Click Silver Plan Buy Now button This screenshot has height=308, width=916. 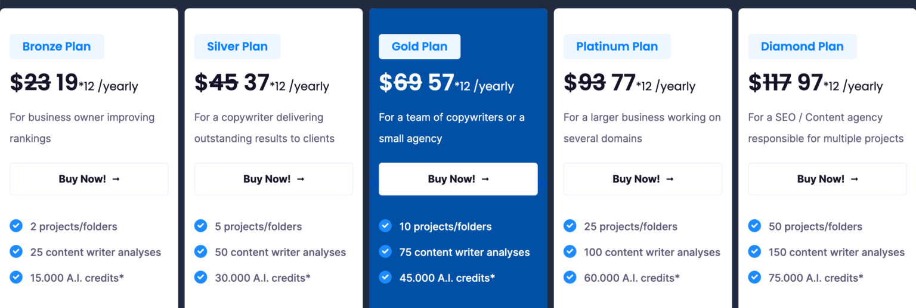tap(273, 179)
